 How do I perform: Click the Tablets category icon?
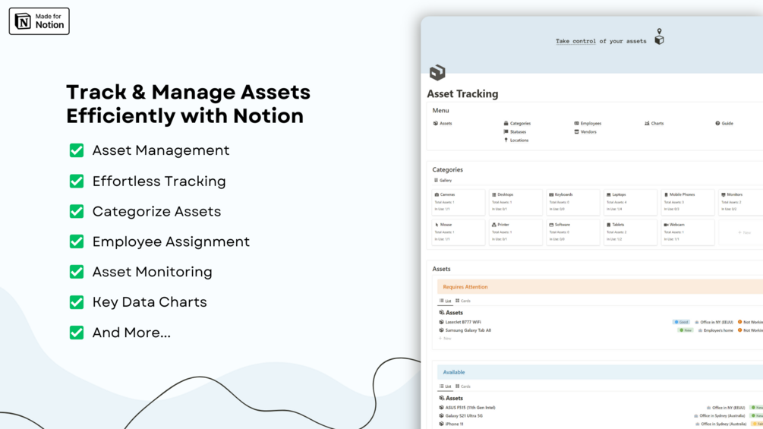tap(609, 225)
